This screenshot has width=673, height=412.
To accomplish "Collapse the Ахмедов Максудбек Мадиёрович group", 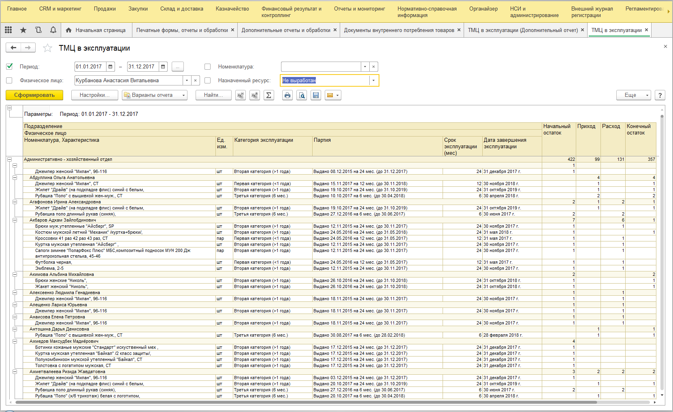I will point(15,341).
